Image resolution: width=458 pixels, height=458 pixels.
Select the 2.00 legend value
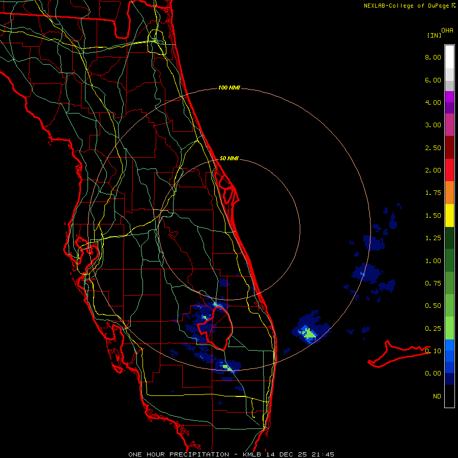click(x=433, y=170)
